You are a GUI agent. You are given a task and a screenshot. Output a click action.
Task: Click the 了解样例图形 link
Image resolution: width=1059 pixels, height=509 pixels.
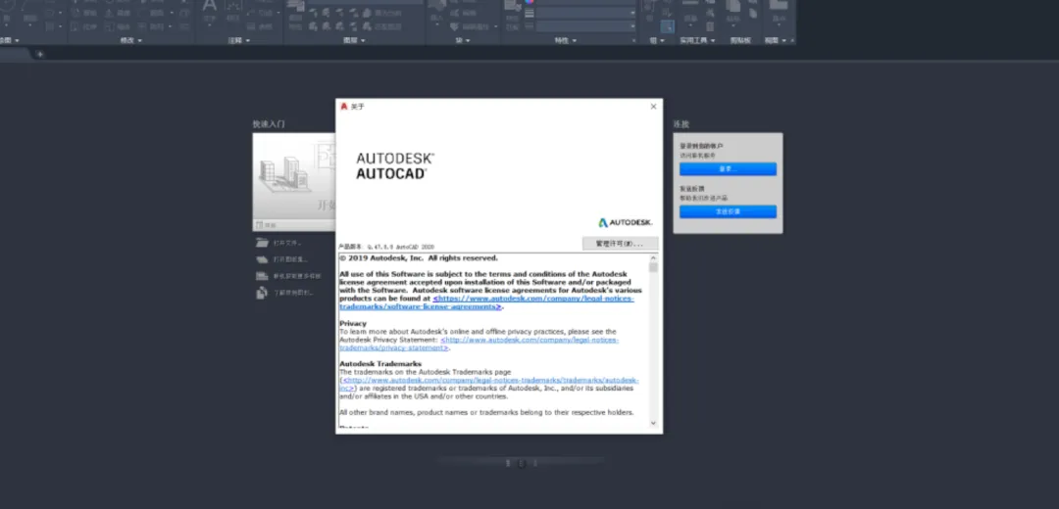click(x=293, y=294)
